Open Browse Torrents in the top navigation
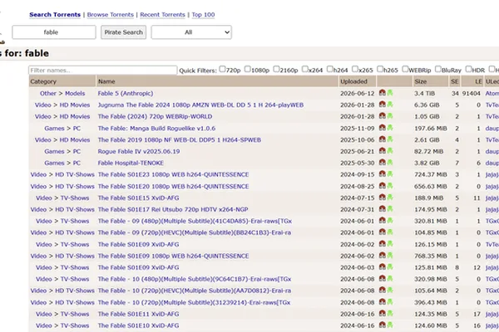The image size is (499, 332). (x=111, y=15)
